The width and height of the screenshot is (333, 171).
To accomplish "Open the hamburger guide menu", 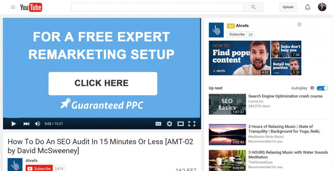I will 13,7.
